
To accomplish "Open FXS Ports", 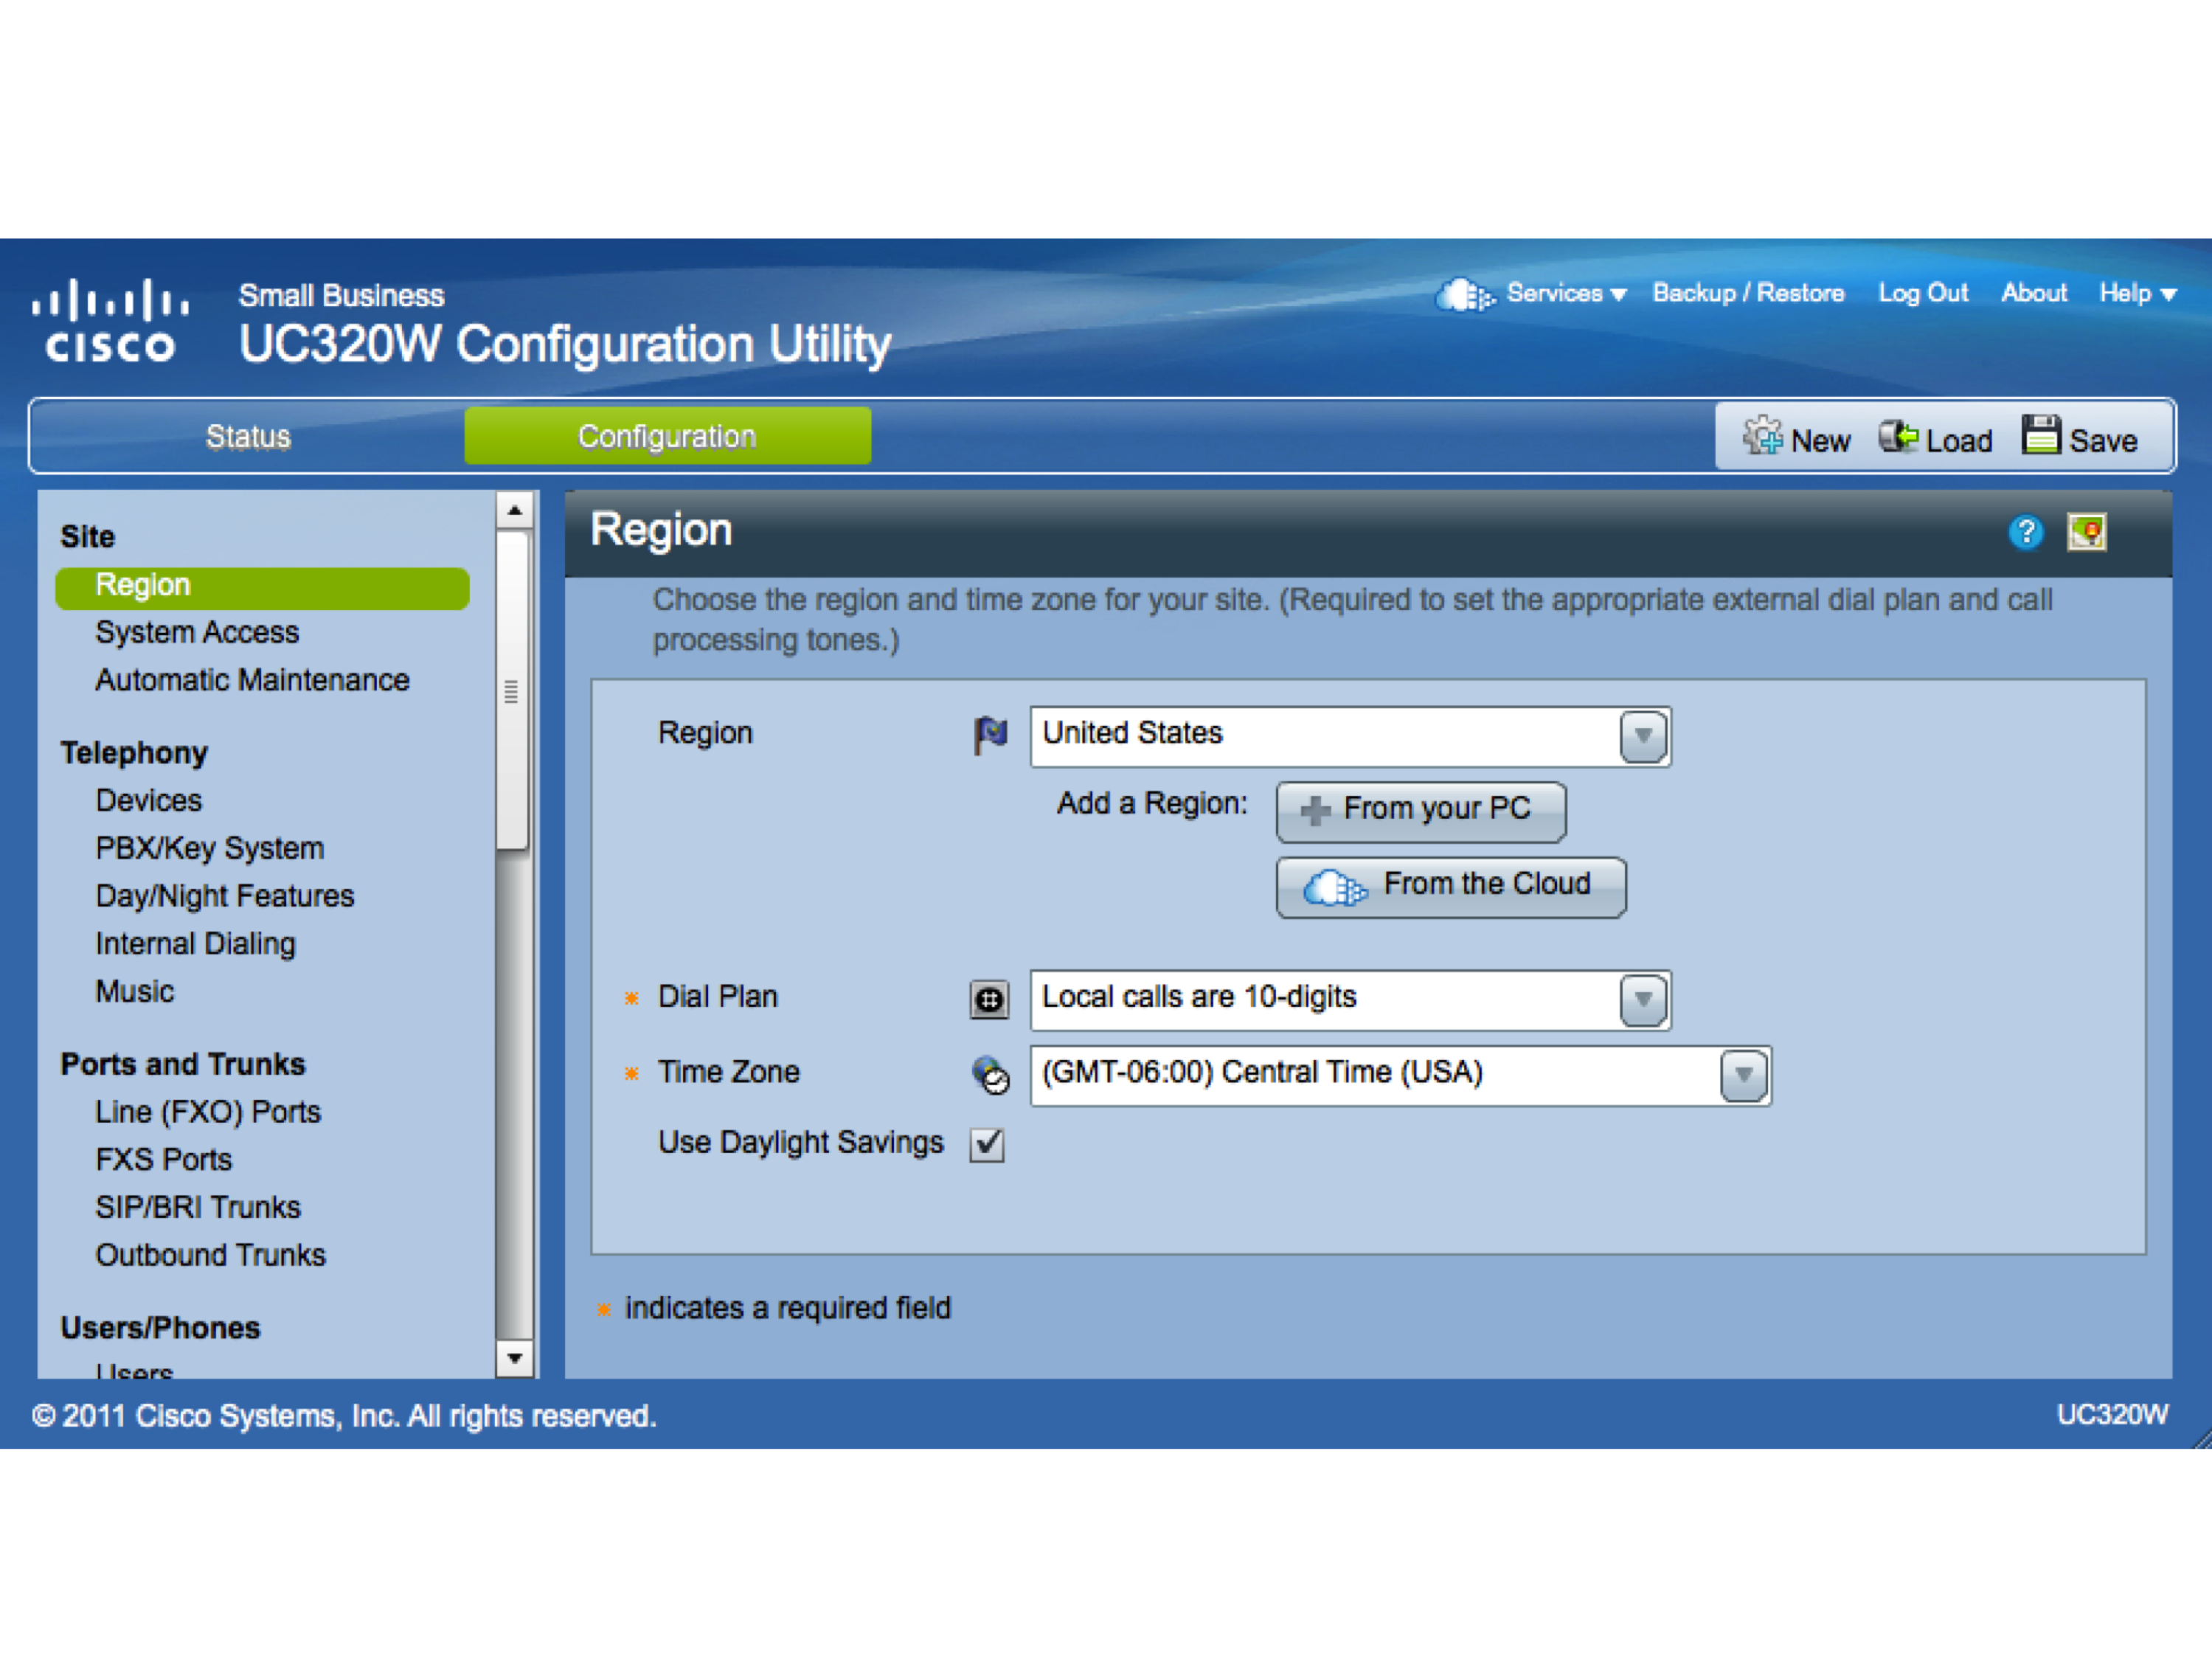I will pyautogui.click(x=164, y=1160).
